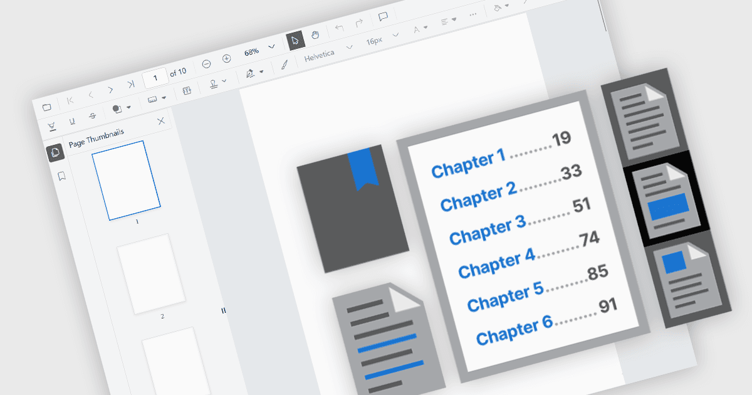This screenshot has width=752, height=395.
Task: Go to the first page
Action: 70,100
